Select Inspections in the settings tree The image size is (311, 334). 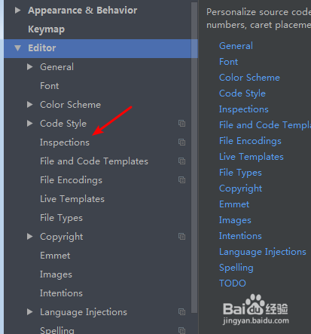[x=65, y=142]
